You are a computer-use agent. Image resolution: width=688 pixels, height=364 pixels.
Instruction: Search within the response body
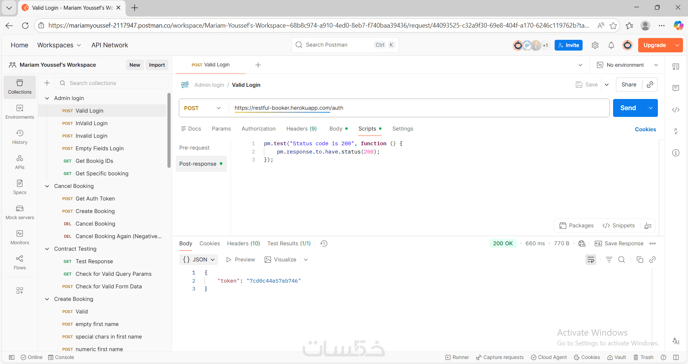coord(622,260)
